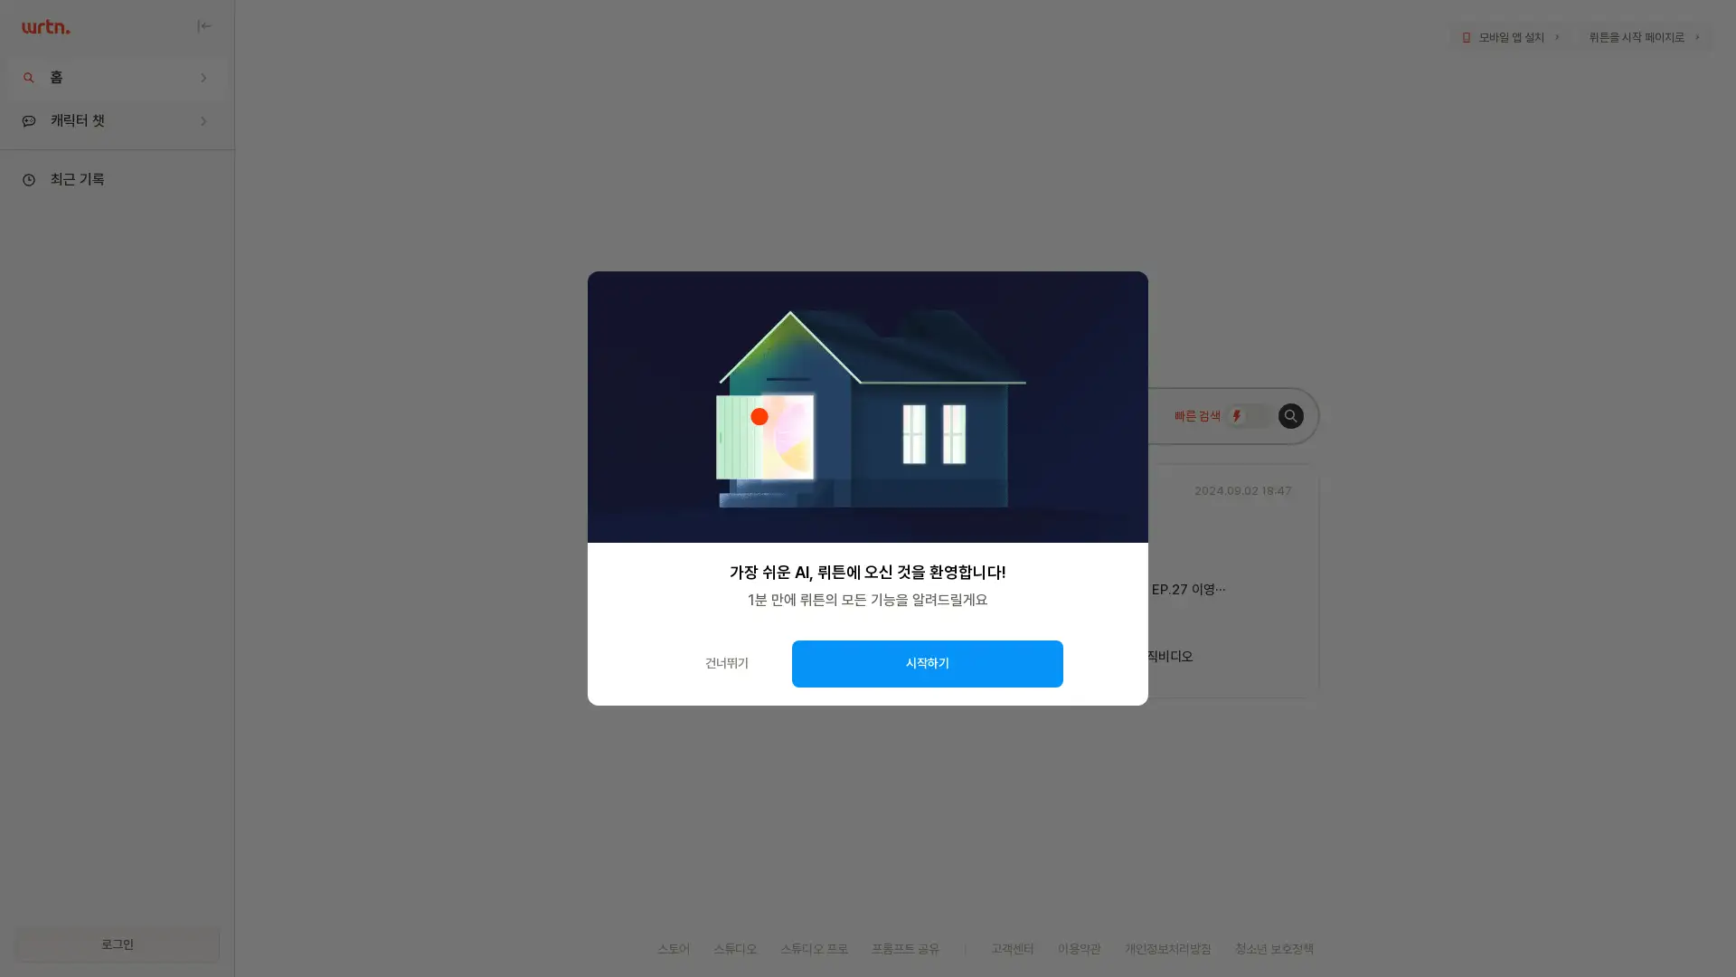The height and width of the screenshot is (977, 1736).
Task: Click 시작하기 button in welcome dialog
Action: (927, 663)
